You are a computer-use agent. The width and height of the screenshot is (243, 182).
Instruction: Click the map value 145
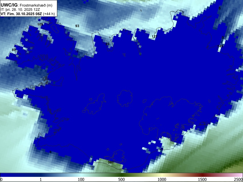click(220, 46)
